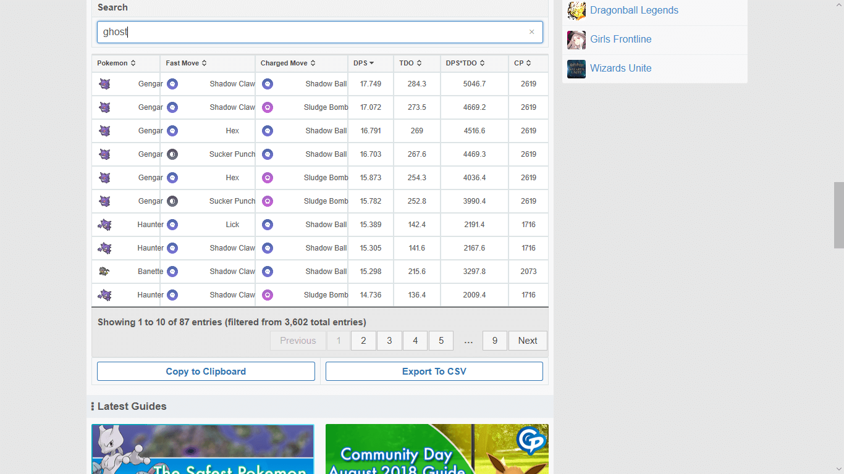The width and height of the screenshot is (844, 474).
Task: Open the Girls Frontline game icon
Action: (x=576, y=39)
